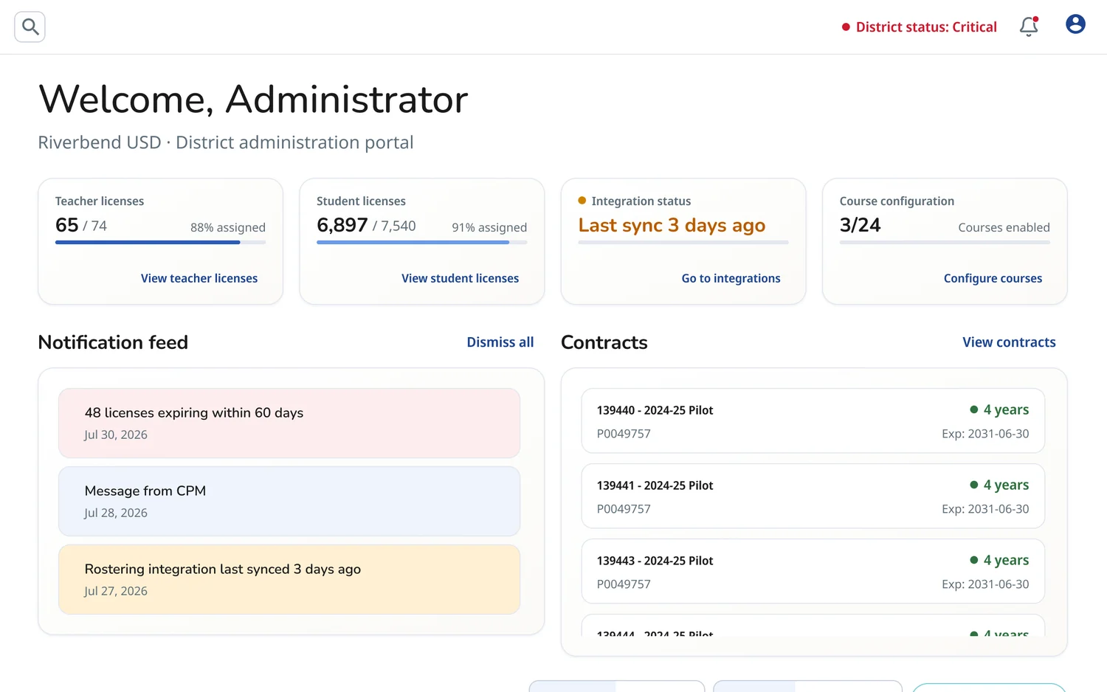Image resolution: width=1107 pixels, height=692 pixels.
Task: Open contract 139440 - 2024-25 Pilot
Action: pyautogui.click(x=813, y=421)
